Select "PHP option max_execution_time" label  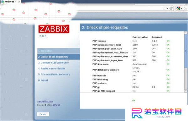click(110, 56)
